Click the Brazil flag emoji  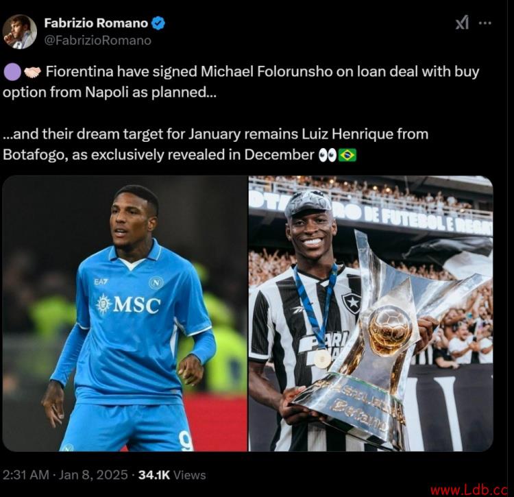coord(347,155)
